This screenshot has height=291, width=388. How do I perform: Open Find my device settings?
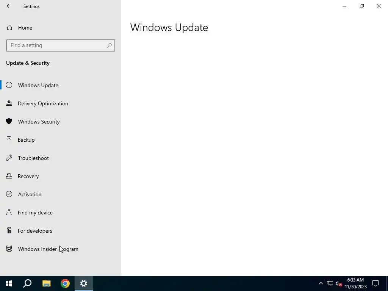point(35,213)
